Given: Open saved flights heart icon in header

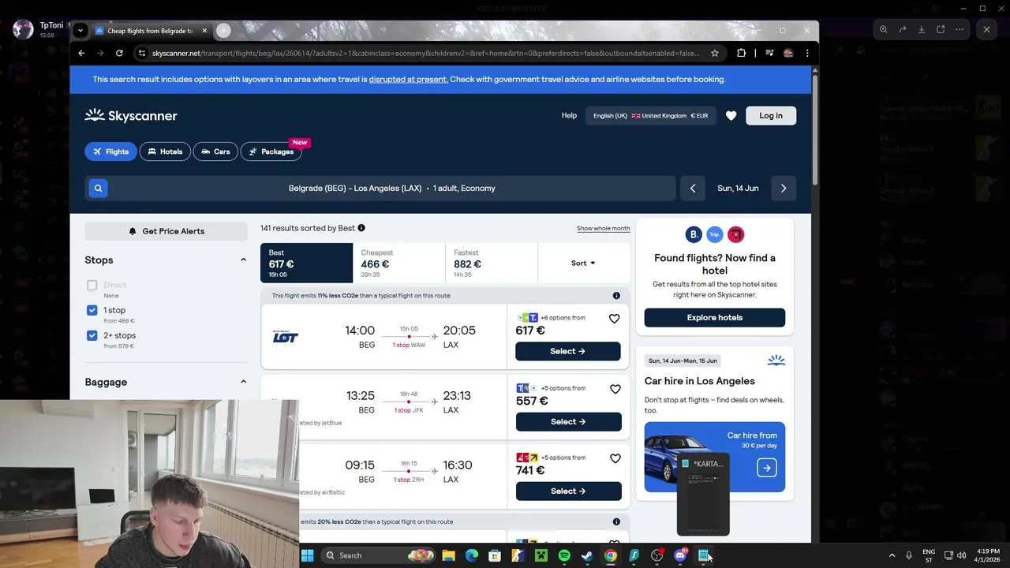Looking at the screenshot, I should pos(731,116).
